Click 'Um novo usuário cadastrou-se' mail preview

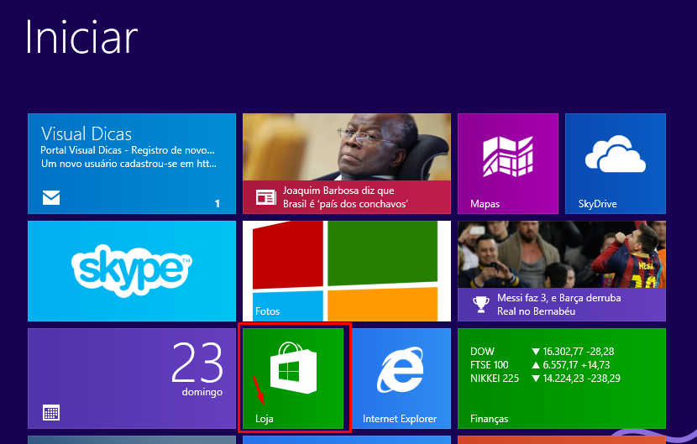tap(129, 164)
